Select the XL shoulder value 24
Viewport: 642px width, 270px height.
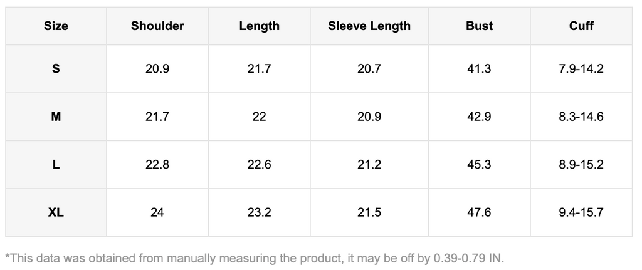[157, 212]
